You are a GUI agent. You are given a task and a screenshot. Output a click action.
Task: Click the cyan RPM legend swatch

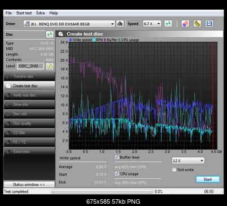[x=94, y=40]
